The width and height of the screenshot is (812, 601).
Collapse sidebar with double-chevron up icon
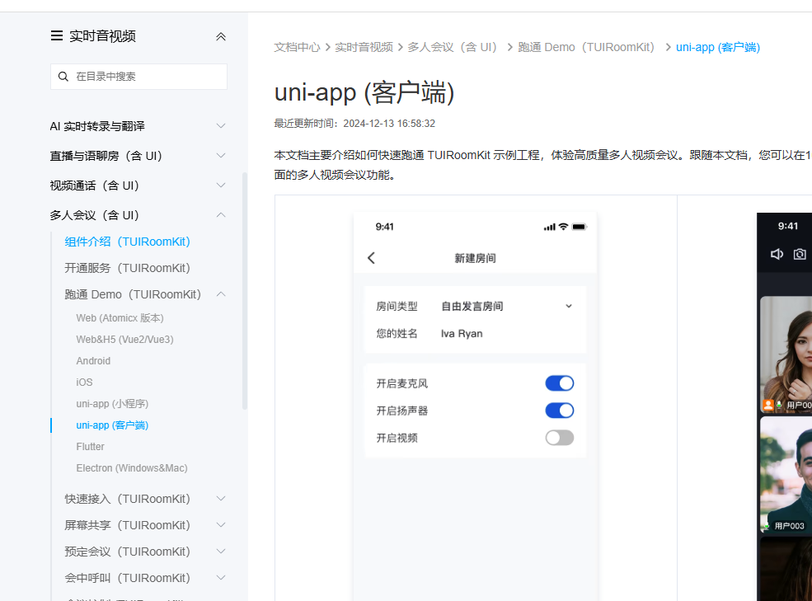pyautogui.click(x=220, y=36)
